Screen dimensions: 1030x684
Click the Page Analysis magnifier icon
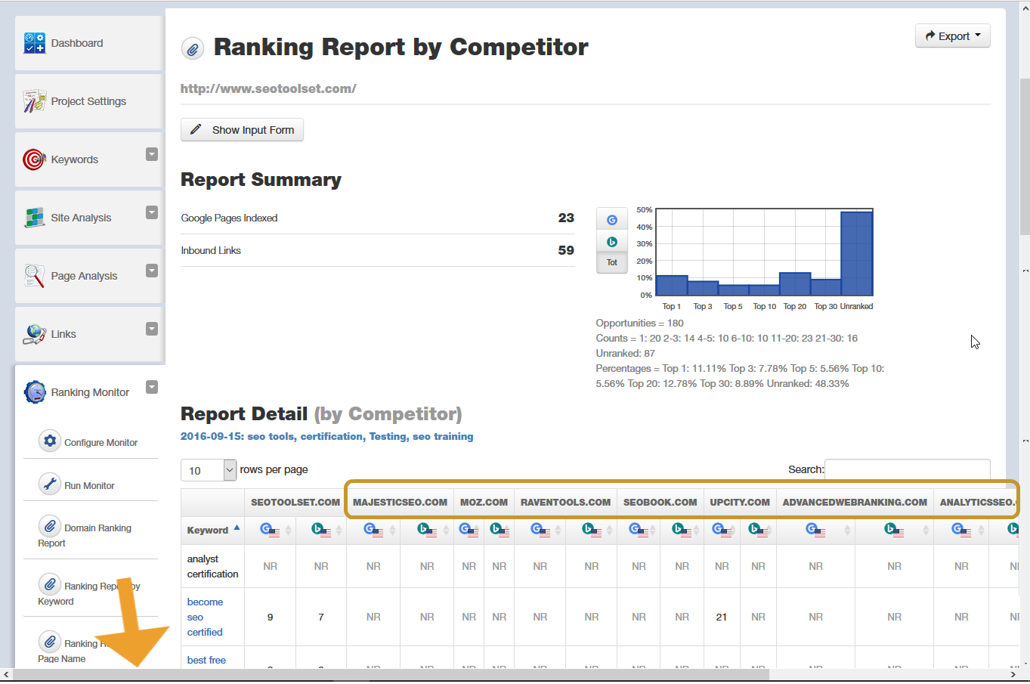[34, 276]
